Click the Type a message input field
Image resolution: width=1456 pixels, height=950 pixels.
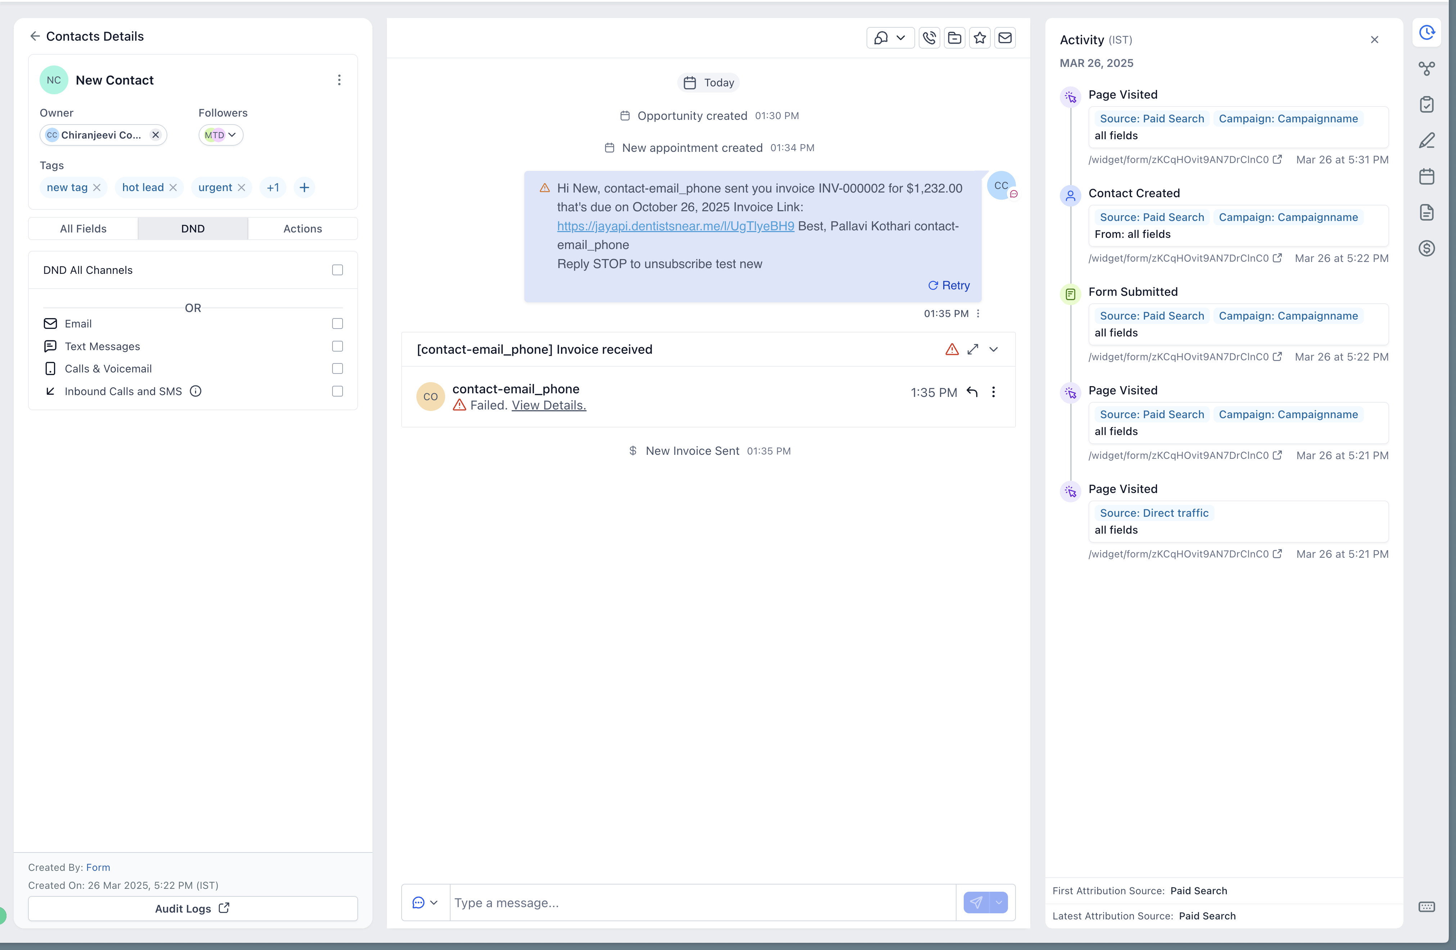coord(702,902)
